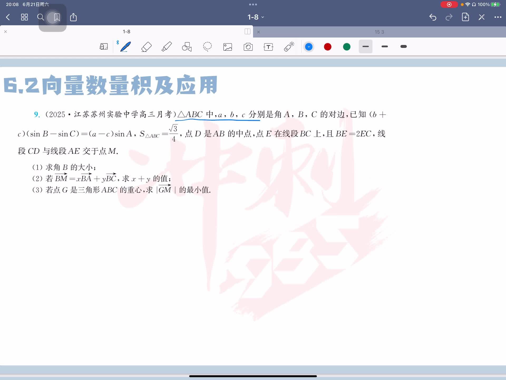506x380 pixels.
Task: Select the Eraser tool
Action: pyautogui.click(x=146, y=47)
